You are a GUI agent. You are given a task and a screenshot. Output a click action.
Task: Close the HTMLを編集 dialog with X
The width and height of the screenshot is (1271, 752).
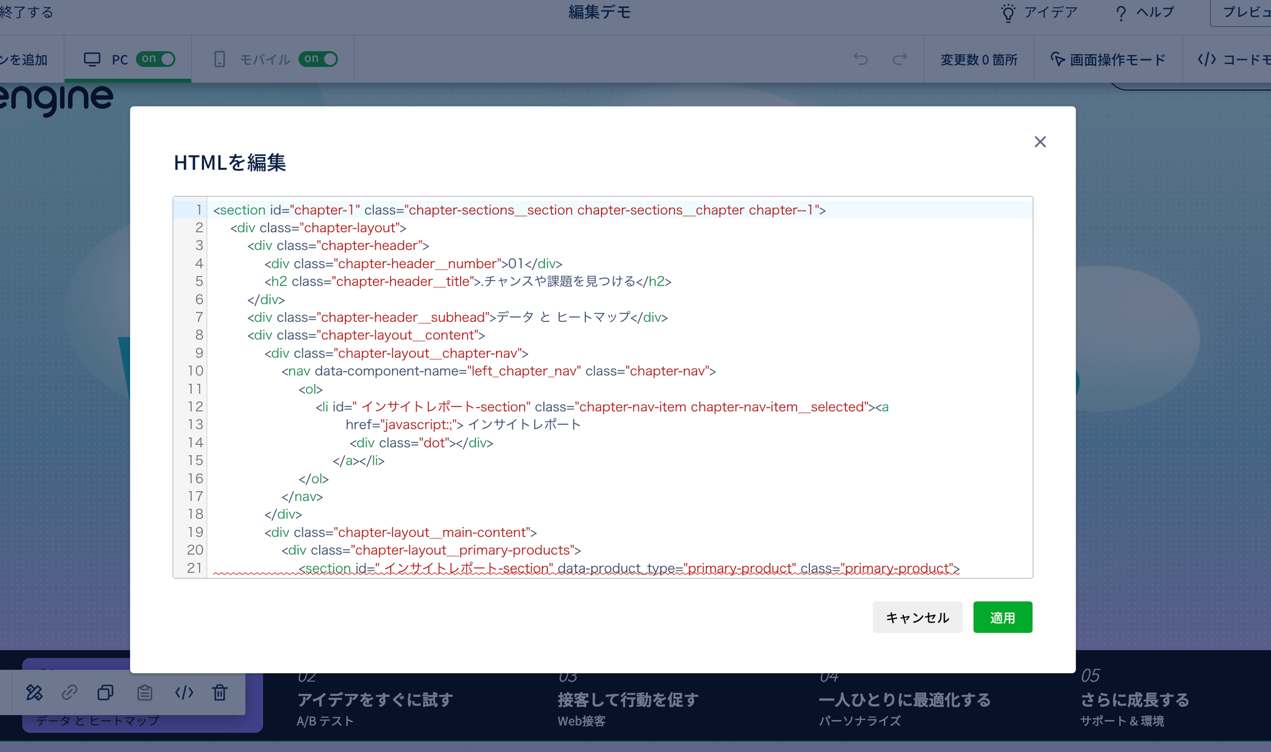[x=1040, y=142]
